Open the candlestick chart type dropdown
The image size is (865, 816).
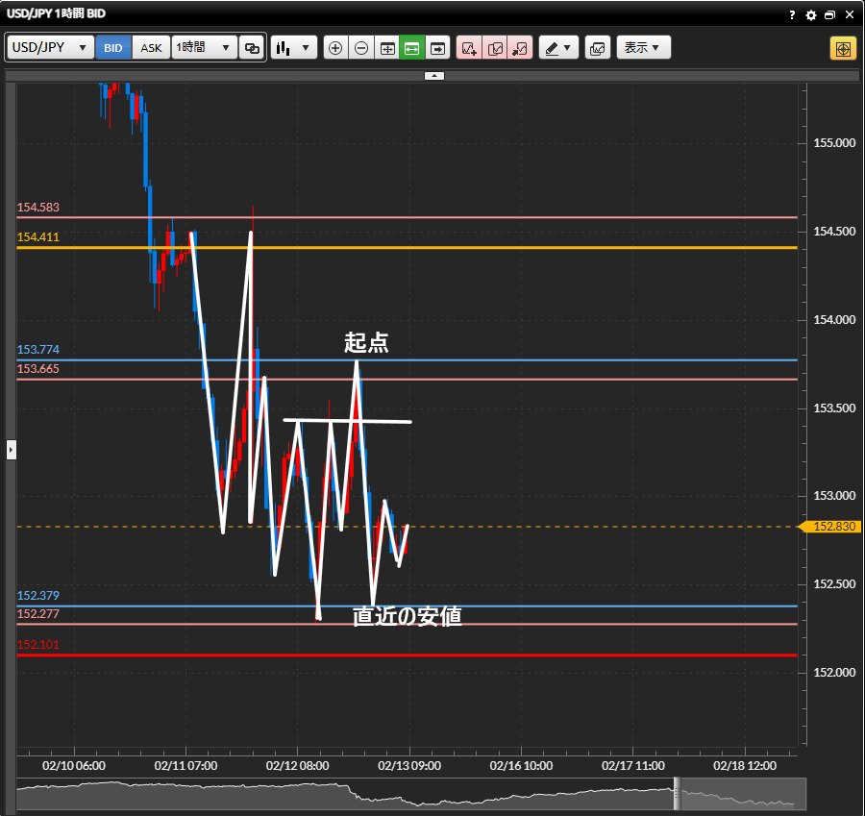(x=293, y=47)
